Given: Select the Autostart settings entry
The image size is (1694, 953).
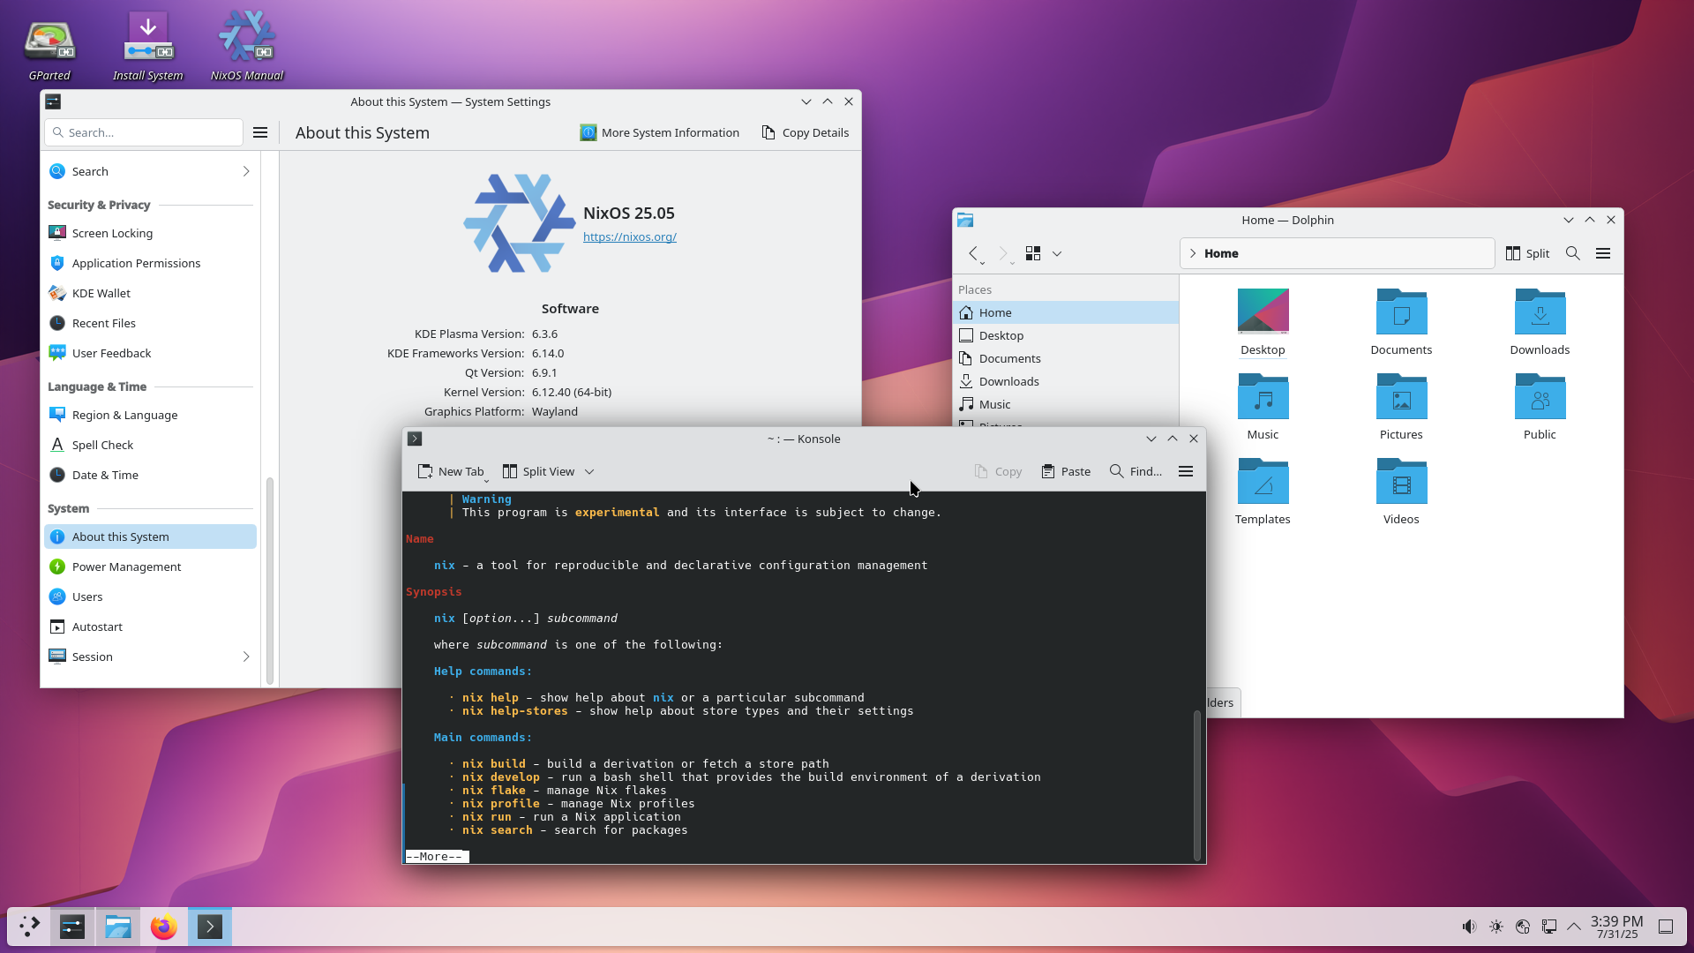Looking at the screenshot, I should (x=150, y=627).
